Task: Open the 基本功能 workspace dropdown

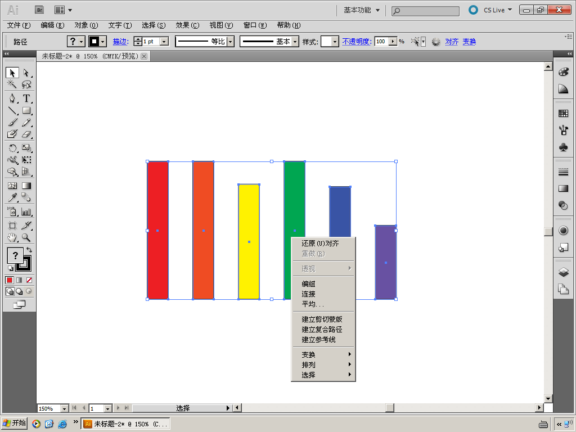Action: click(x=362, y=10)
